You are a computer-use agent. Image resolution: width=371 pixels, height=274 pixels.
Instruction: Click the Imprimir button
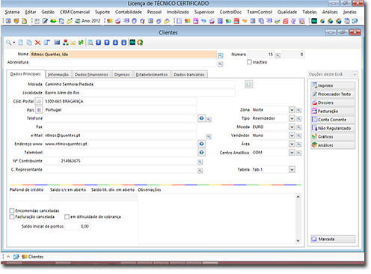pos(333,85)
